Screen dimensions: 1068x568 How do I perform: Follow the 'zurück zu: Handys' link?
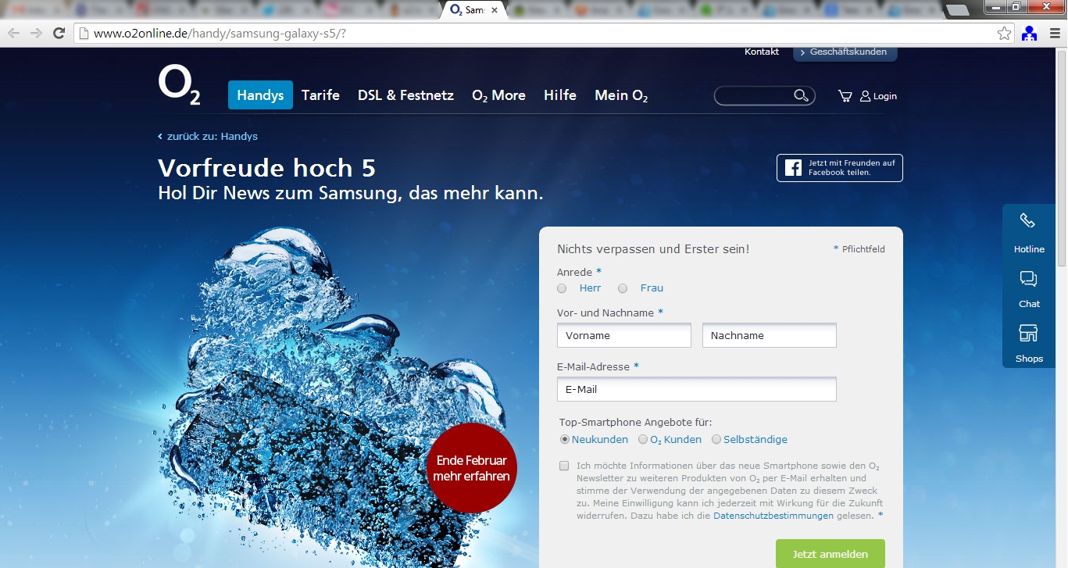208,136
